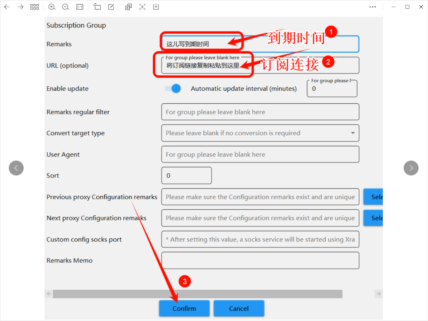Open the image edit tool

pos(111,7)
